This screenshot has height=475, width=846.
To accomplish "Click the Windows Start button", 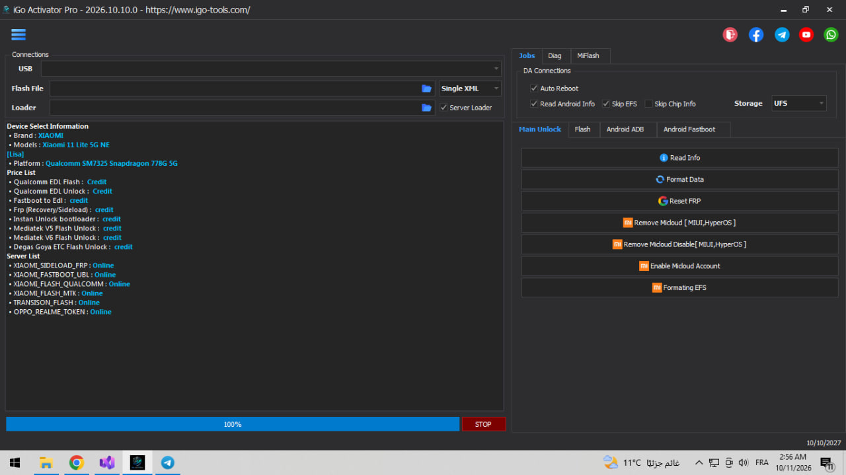I will click(x=15, y=462).
